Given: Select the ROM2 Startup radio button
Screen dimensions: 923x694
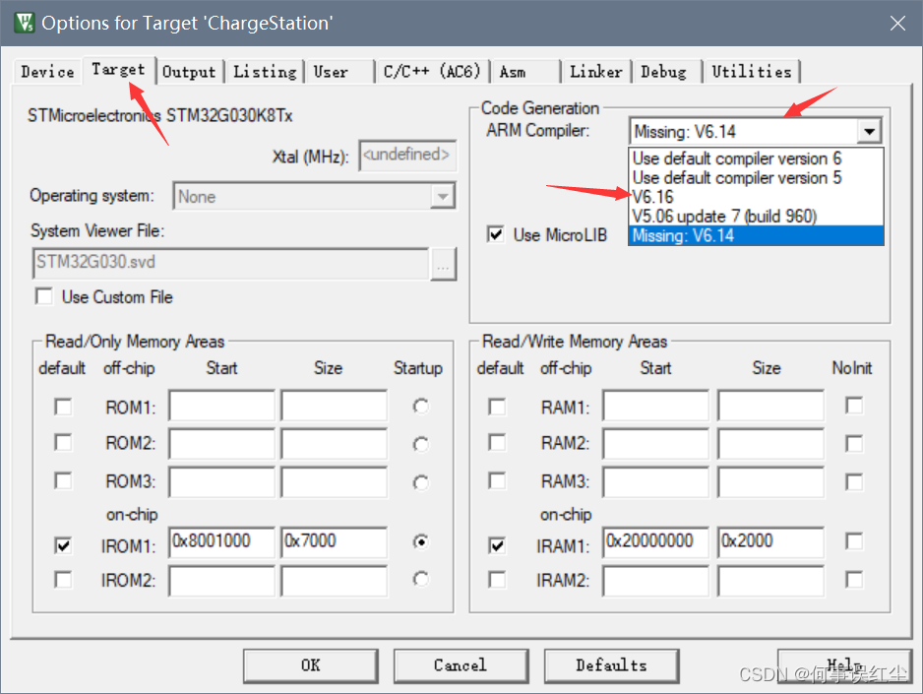Looking at the screenshot, I should (x=420, y=444).
